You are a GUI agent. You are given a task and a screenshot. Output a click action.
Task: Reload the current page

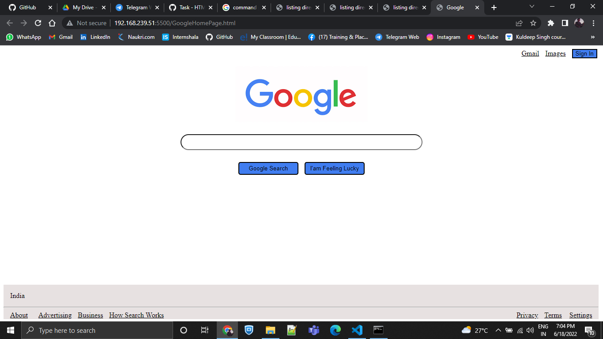tap(38, 23)
